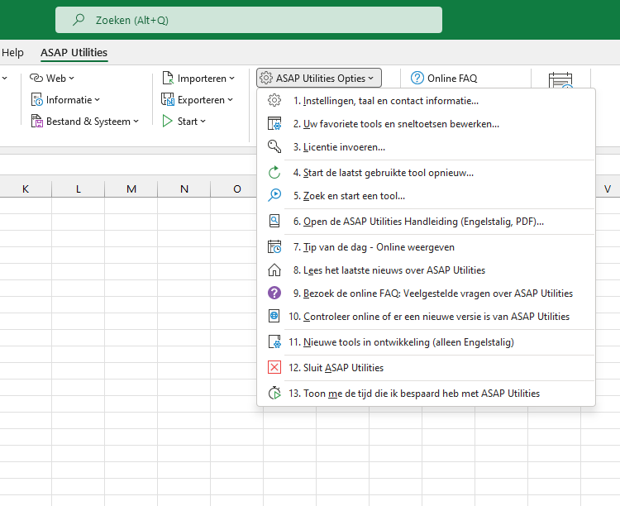Click the Importeren document icon

[168, 78]
